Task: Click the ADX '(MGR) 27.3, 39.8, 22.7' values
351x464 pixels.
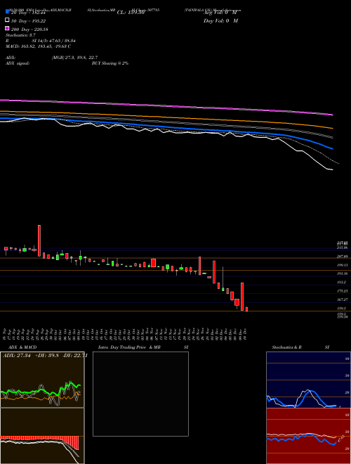Action: coord(74,58)
